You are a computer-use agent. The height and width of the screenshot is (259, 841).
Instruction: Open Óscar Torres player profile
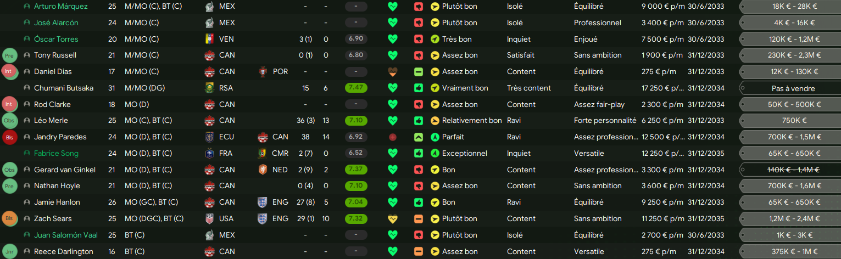[x=56, y=39]
